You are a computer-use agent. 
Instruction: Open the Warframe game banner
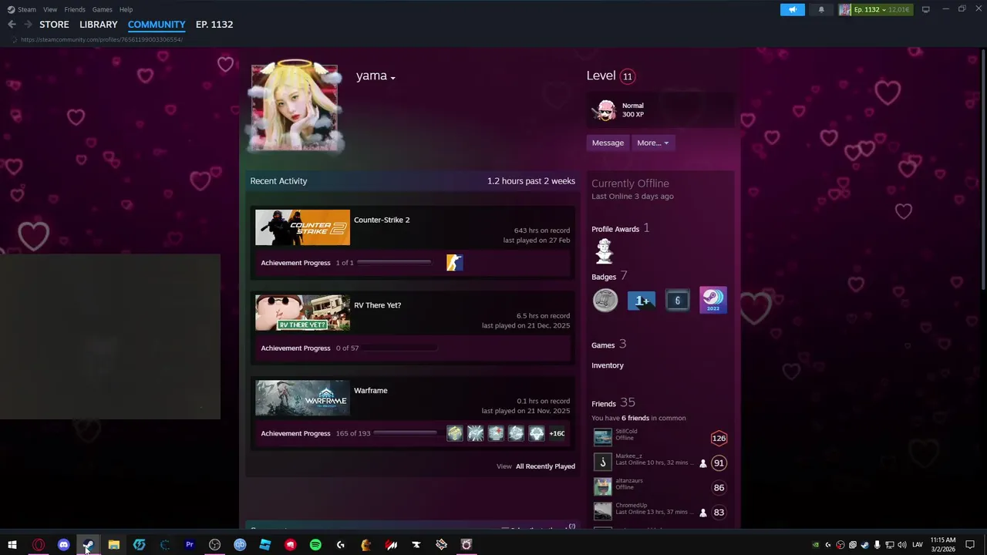click(x=302, y=399)
